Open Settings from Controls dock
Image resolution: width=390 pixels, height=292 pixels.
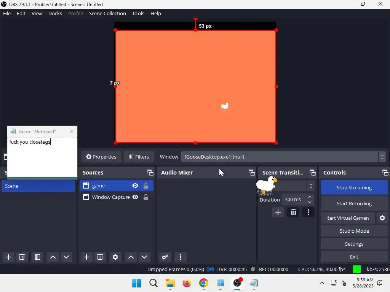click(x=354, y=244)
